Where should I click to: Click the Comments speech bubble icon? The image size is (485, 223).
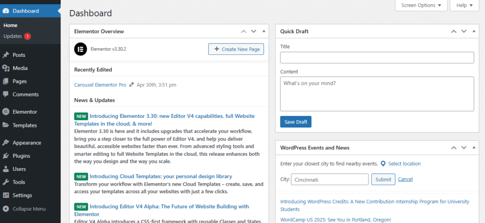[6, 94]
